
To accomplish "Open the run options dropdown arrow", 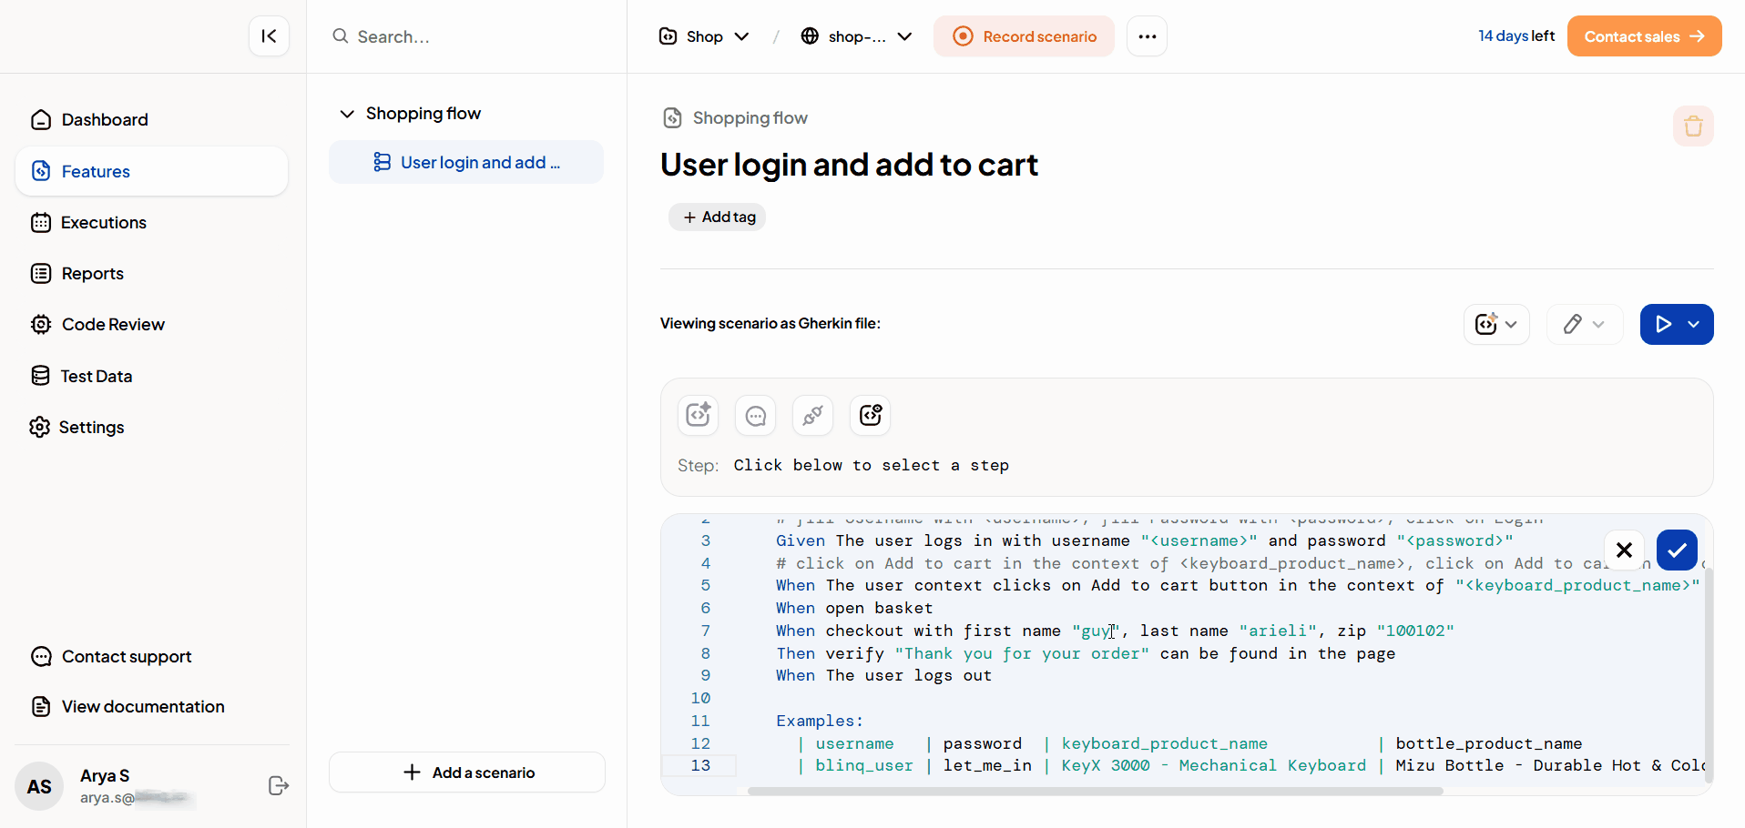I will pyautogui.click(x=1695, y=324).
